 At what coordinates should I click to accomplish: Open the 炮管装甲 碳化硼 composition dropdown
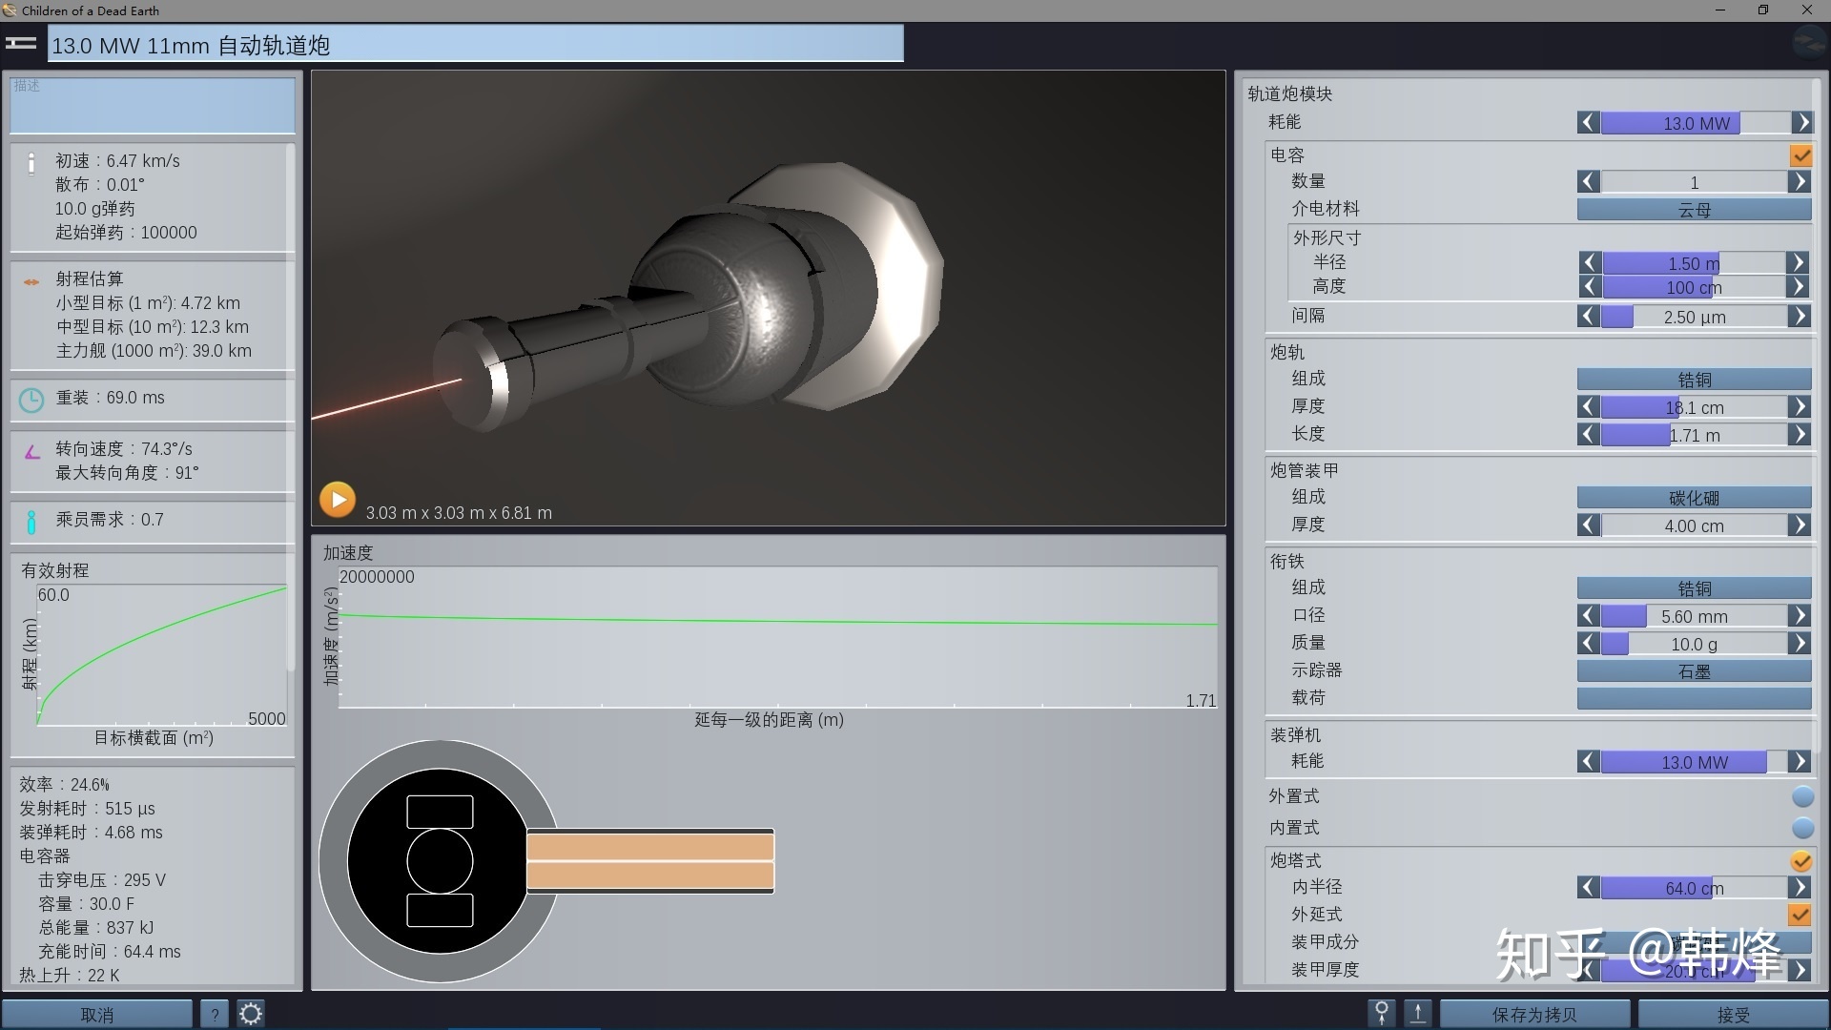[1694, 498]
